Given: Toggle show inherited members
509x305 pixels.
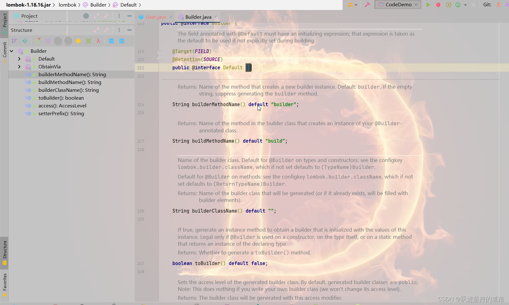Looking at the screenshot, I should tap(38, 41).
